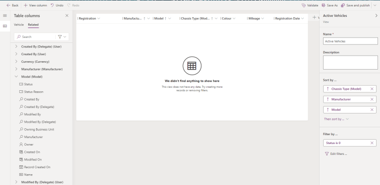The width and height of the screenshot is (380, 185).
Task: Click Save As in toolbar
Action: click(x=330, y=5)
